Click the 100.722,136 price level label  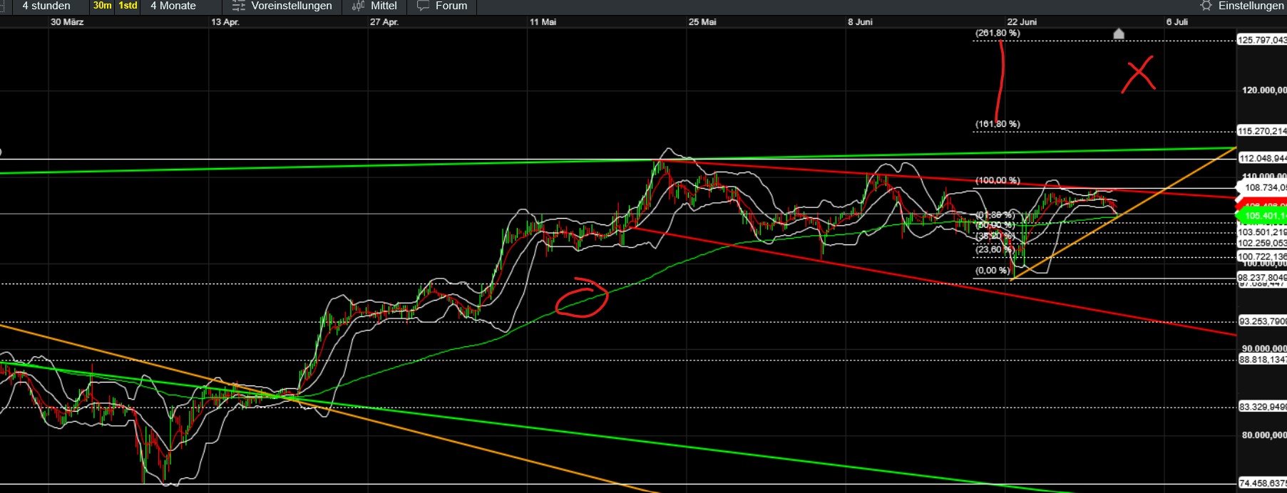pyautogui.click(x=1262, y=256)
